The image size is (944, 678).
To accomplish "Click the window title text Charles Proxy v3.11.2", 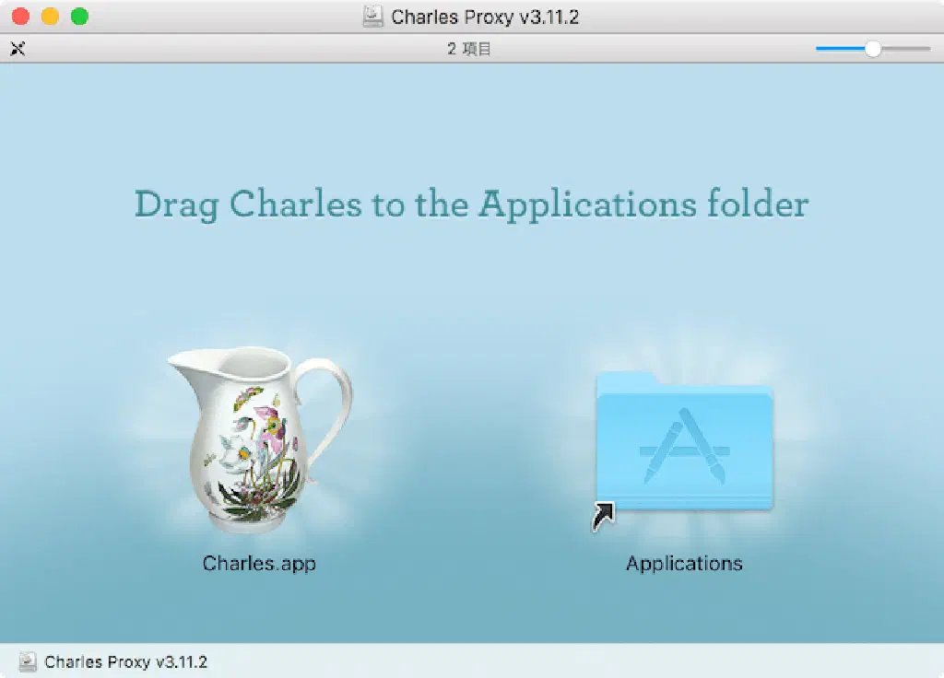I will 485,17.
